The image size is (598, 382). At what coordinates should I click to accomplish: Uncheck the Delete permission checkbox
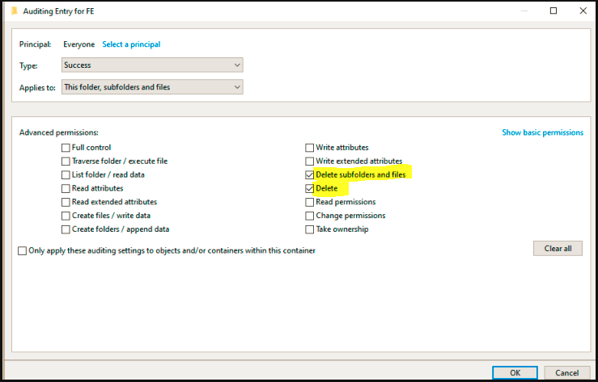pos(309,188)
